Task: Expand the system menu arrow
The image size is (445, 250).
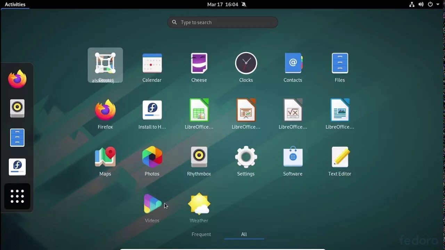Action: click(x=438, y=5)
